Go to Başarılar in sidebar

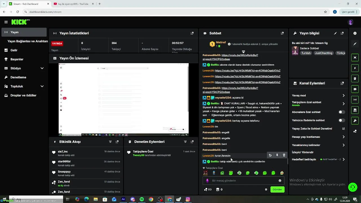[x=17, y=59]
